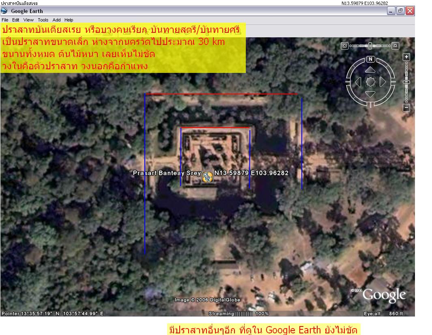Close the Google Earth window
The height and width of the screenshot is (335, 432).
pyautogui.click(x=410, y=11)
